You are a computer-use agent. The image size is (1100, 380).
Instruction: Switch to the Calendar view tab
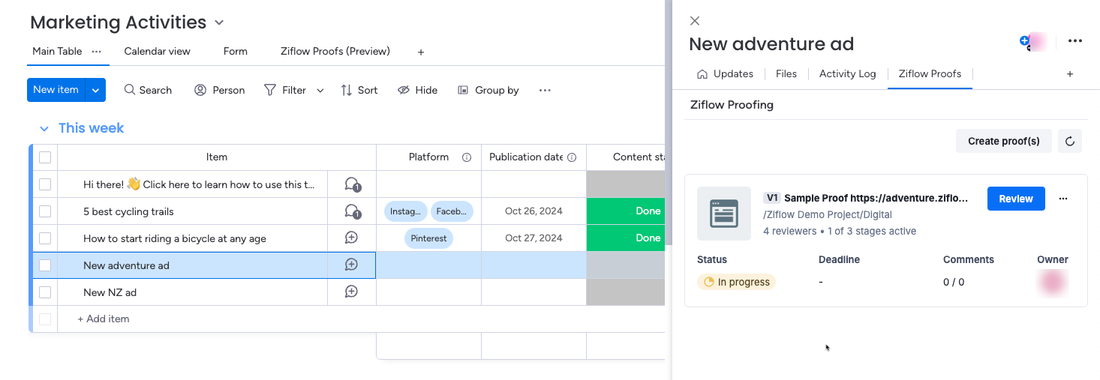click(x=157, y=52)
